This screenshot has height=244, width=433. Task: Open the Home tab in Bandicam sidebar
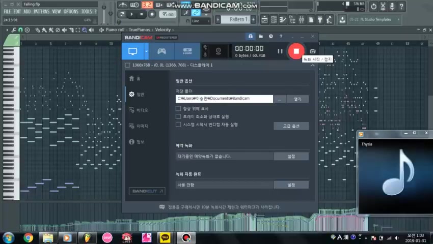pos(135,79)
